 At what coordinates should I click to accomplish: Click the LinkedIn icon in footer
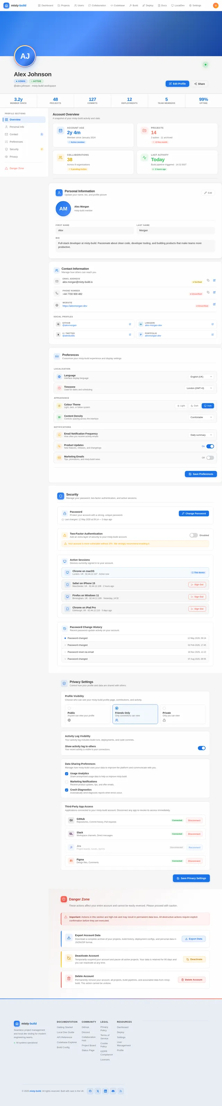[106, 1091]
